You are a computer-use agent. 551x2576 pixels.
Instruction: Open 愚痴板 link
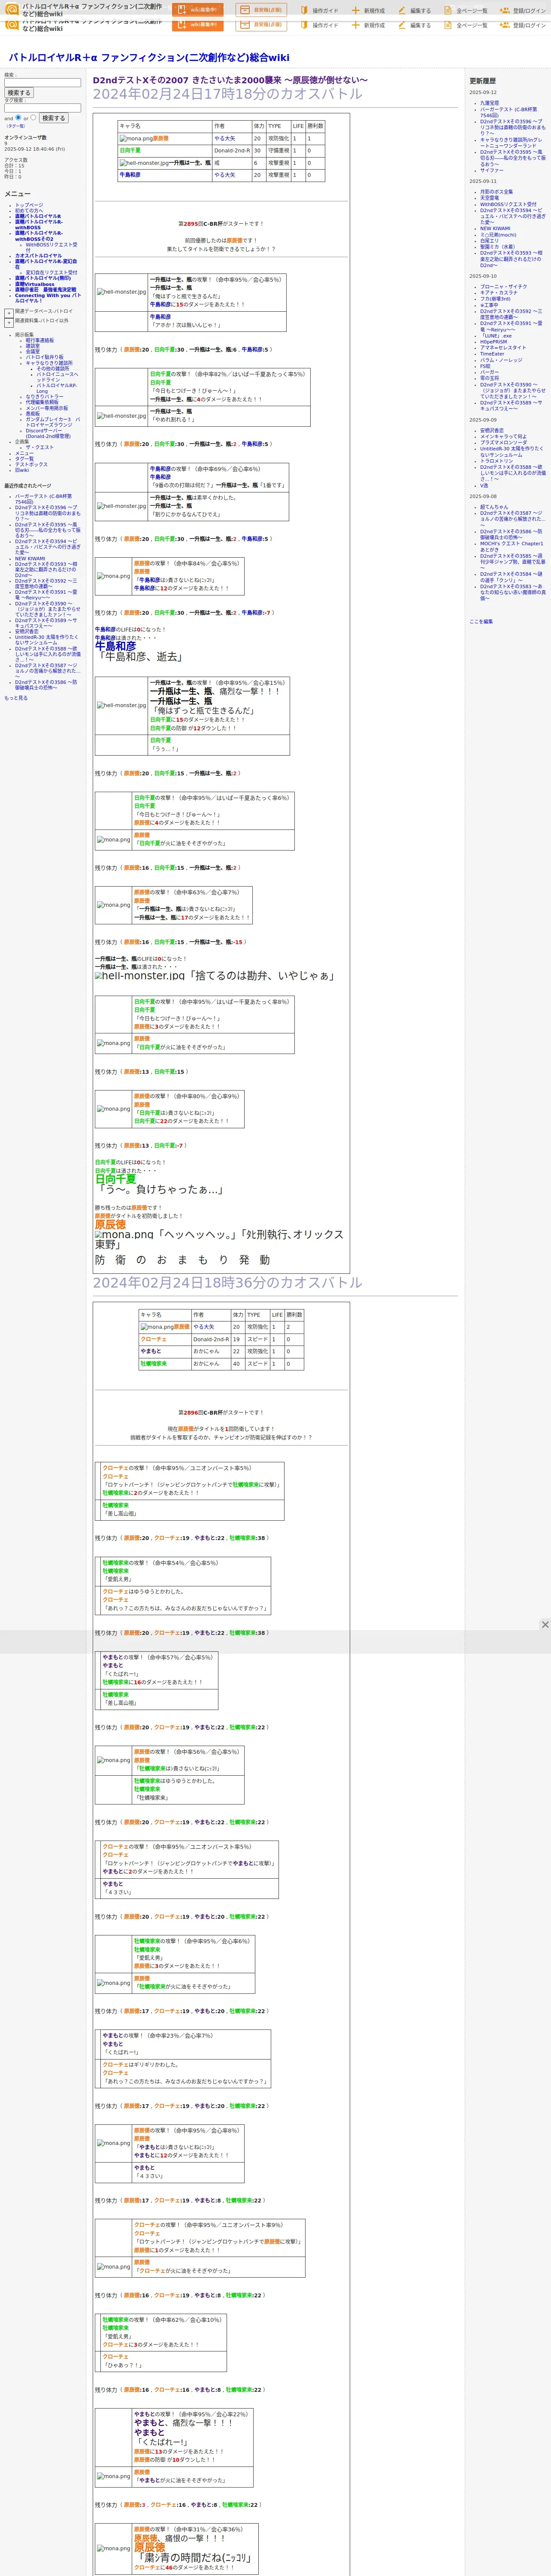pos(33,413)
